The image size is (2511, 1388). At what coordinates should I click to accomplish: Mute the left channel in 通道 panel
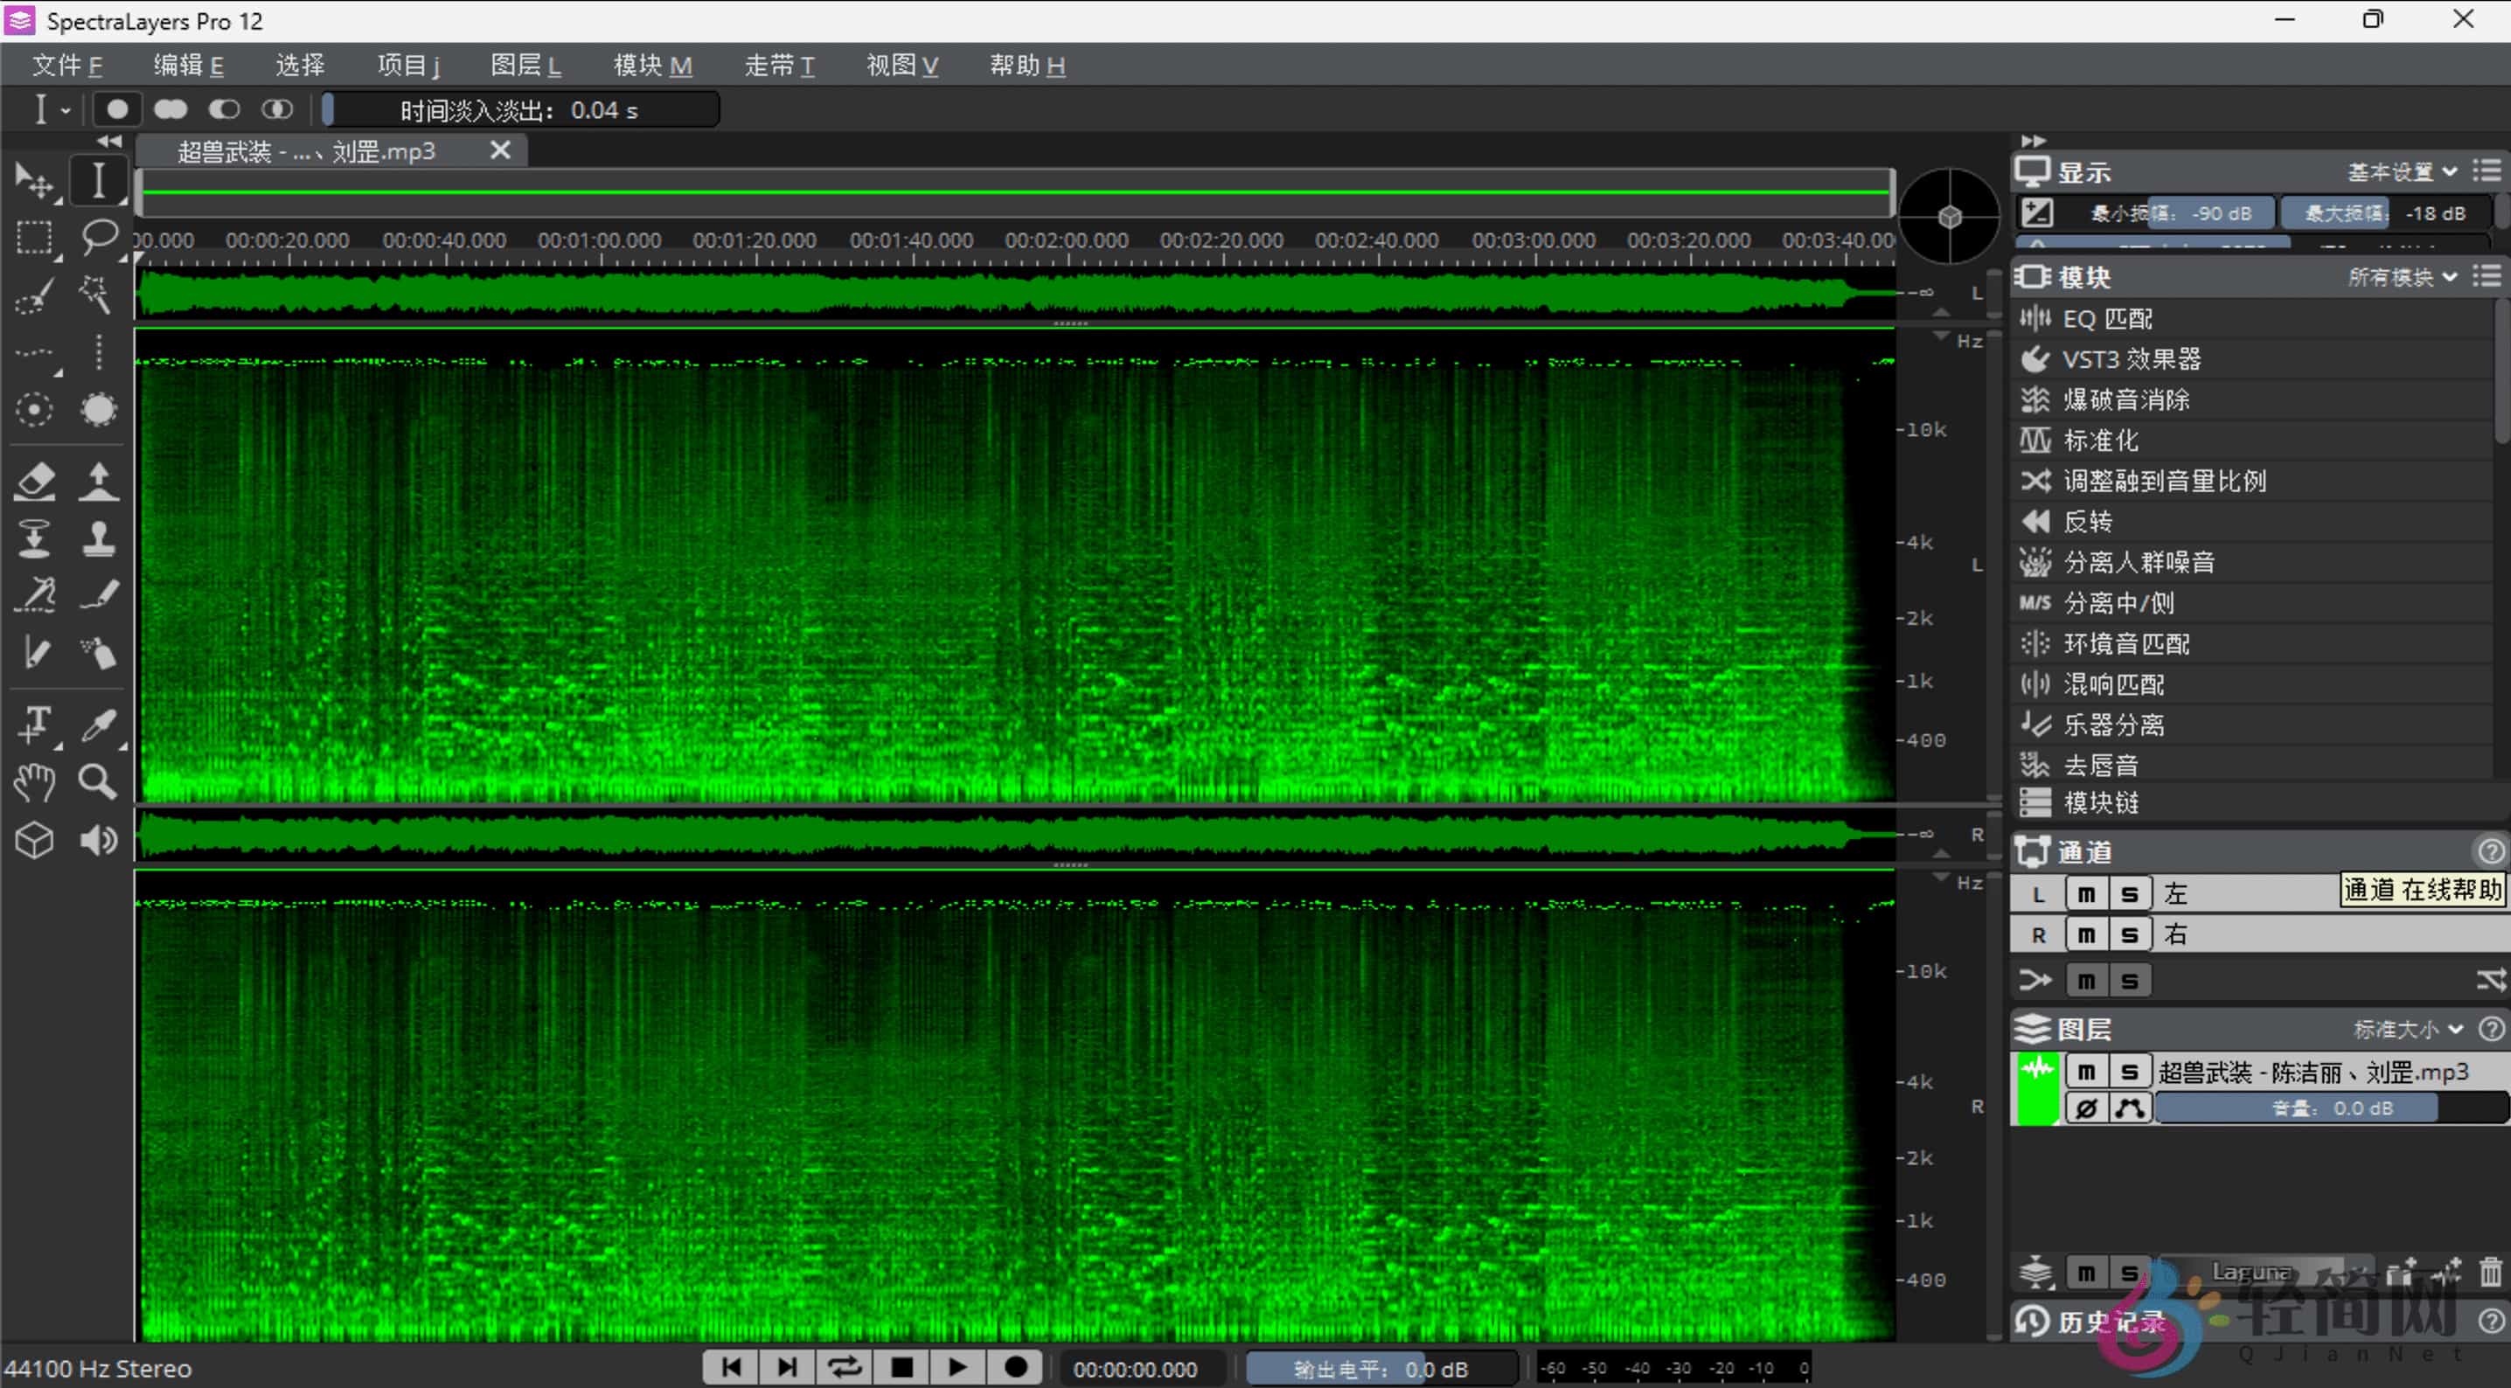pos(2086,892)
